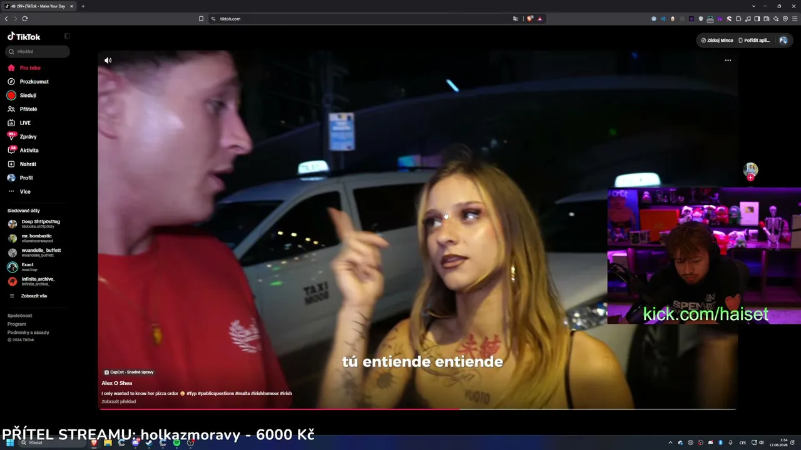Viewport: 801px width, 450px height.
Task: Toggle the browser sidebar panel
Action: point(757,19)
